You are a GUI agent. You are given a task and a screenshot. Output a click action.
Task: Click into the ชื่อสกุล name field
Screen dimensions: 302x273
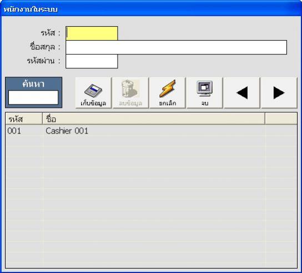[x=176, y=47]
